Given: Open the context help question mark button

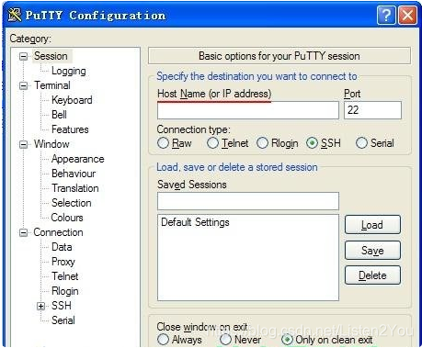Looking at the screenshot, I should [x=386, y=15].
